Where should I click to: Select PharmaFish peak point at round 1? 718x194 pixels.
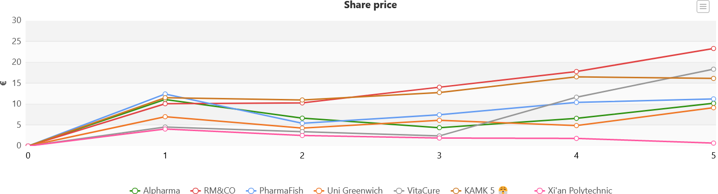click(x=165, y=94)
